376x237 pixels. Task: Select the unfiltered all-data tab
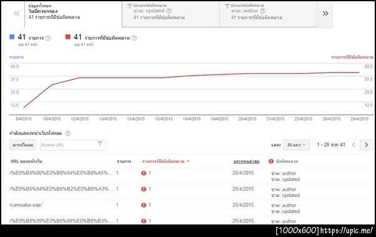click(73, 14)
